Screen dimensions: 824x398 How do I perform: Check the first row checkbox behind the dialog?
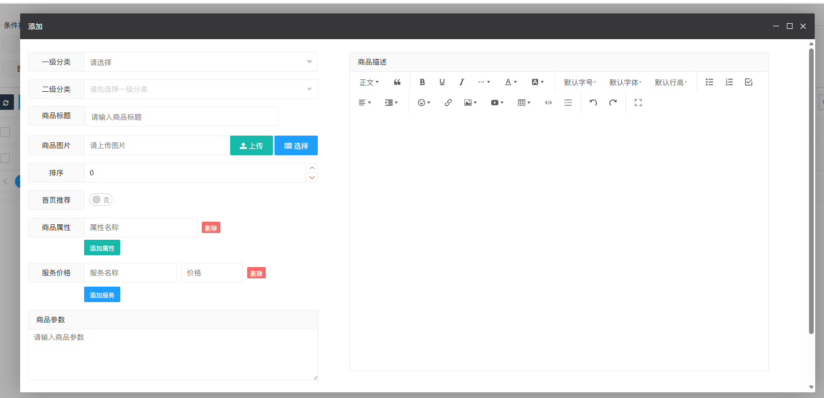[x=6, y=132]
